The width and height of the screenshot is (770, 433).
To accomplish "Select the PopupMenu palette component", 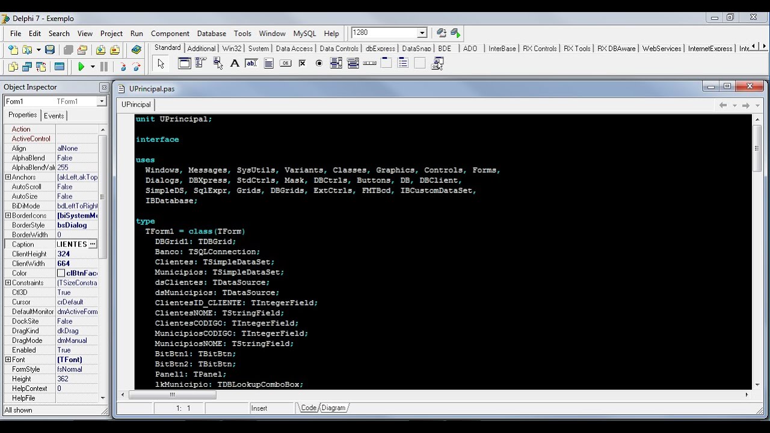I will pos(218,63).
